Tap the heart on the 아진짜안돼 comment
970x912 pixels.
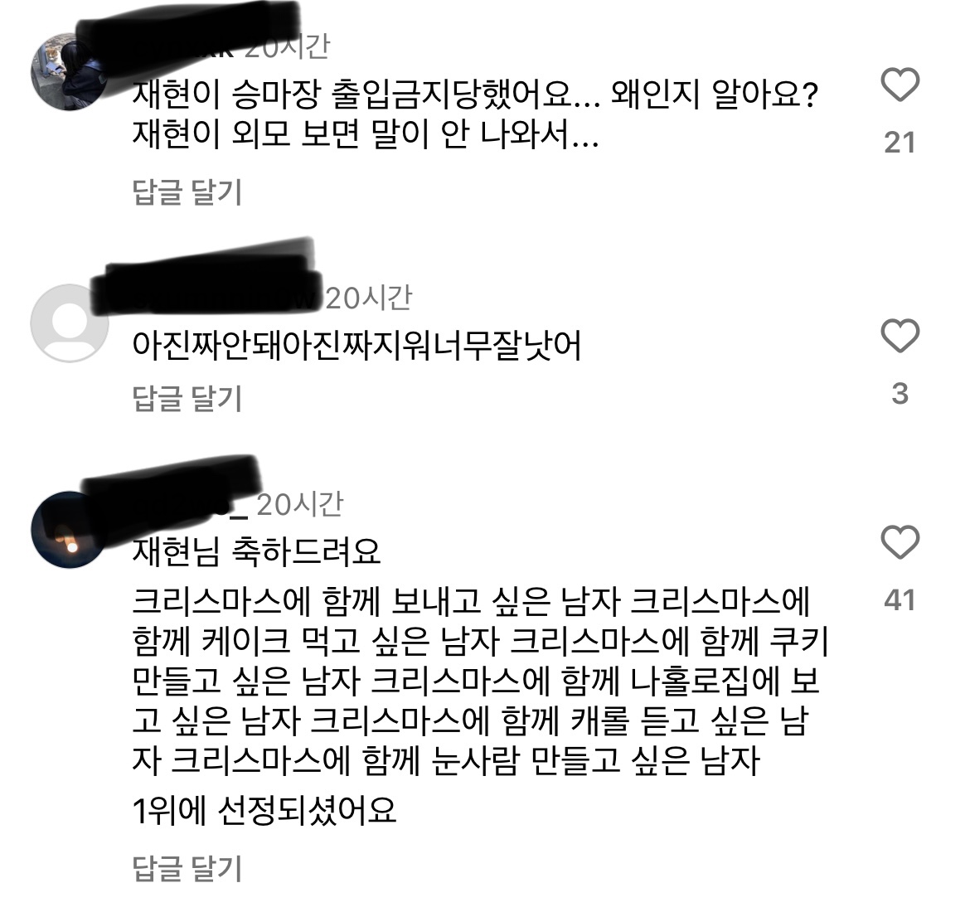[x=900, y=336]
